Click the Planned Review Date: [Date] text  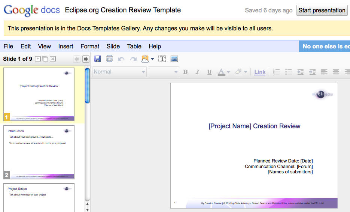click(283, 161)
